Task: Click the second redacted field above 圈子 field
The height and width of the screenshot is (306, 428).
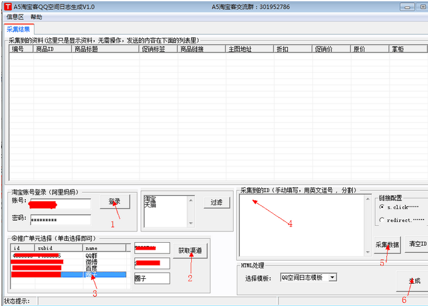Action: [152, 264]
